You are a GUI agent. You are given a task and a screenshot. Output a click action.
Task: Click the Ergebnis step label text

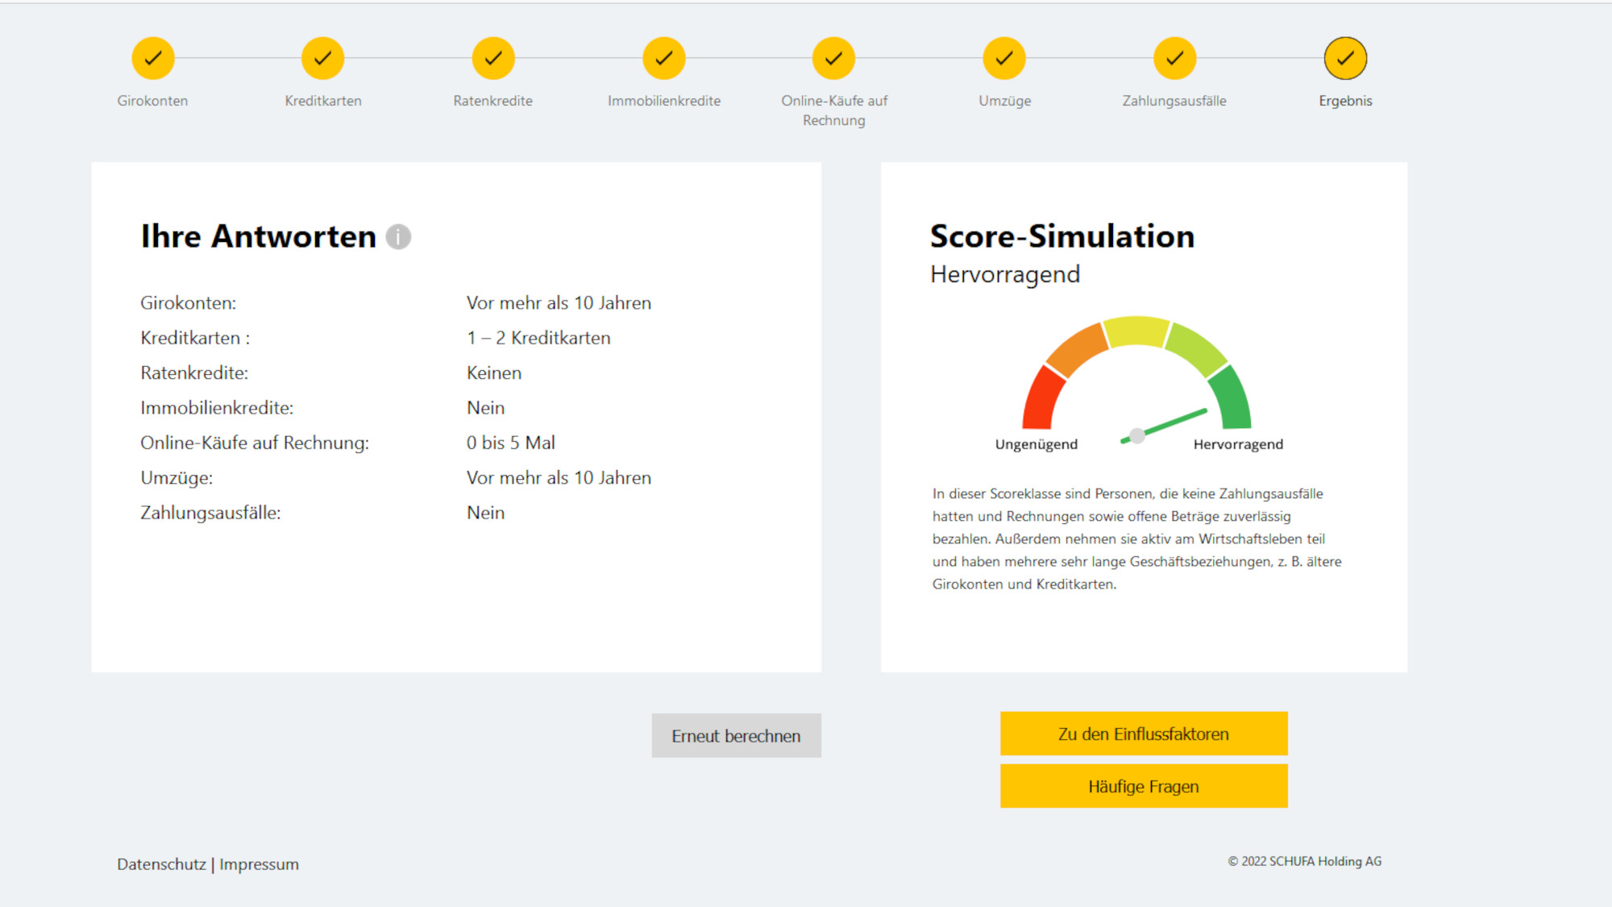[1345, 101]
